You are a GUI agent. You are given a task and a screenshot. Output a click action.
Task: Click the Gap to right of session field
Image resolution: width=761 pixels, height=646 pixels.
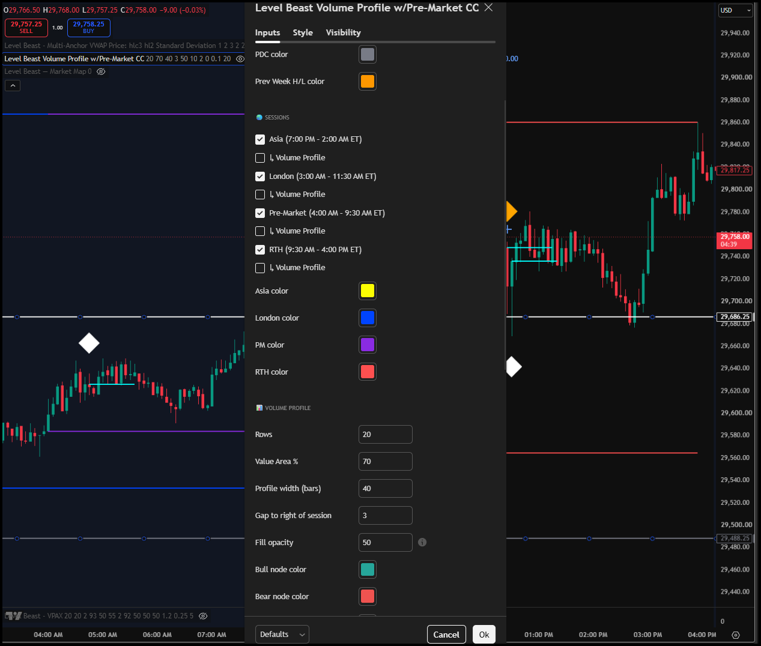386,516
